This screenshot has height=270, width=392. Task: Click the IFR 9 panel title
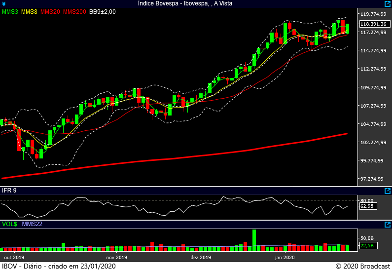[x=9, y=191]
